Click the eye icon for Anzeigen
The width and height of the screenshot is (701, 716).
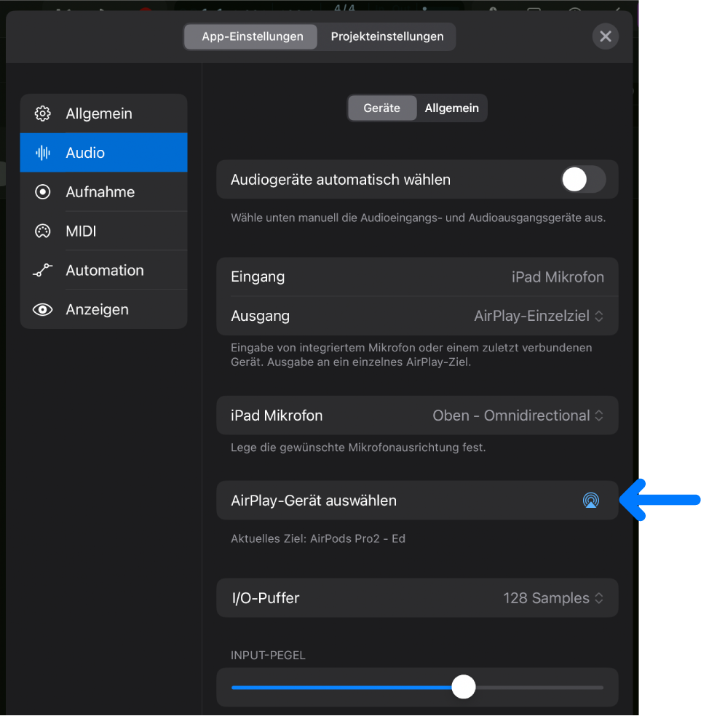point(43,310)
